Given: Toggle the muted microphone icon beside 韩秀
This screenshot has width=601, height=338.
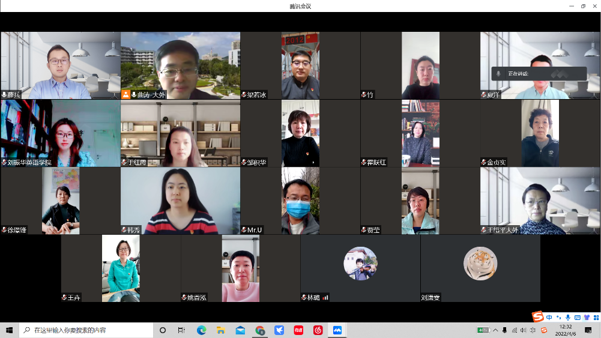Looking at the screenshot, I should pyautogui.click(x=124, y=230).
